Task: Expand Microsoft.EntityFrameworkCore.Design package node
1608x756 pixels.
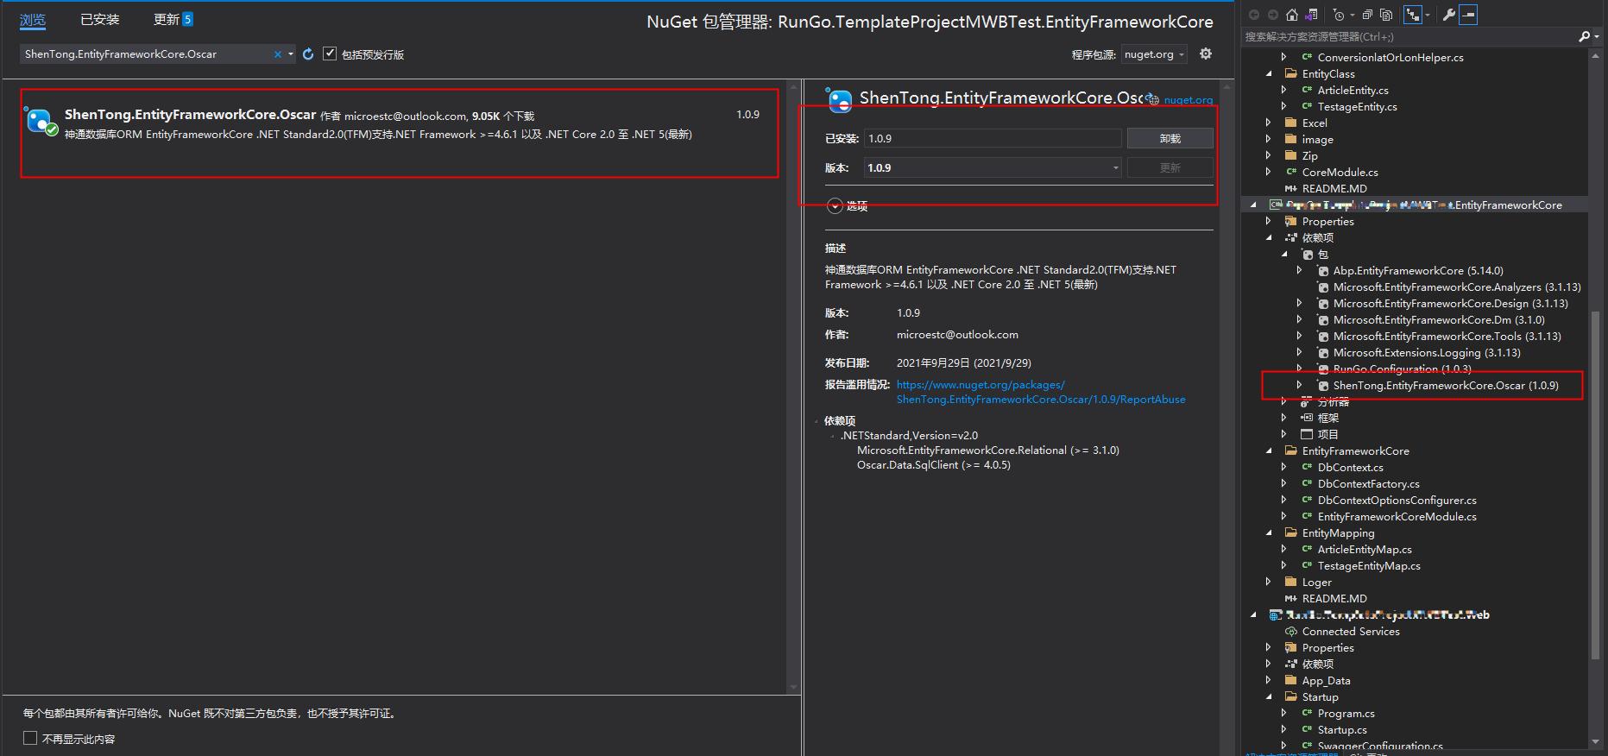Action: (x=1300, y=303)
